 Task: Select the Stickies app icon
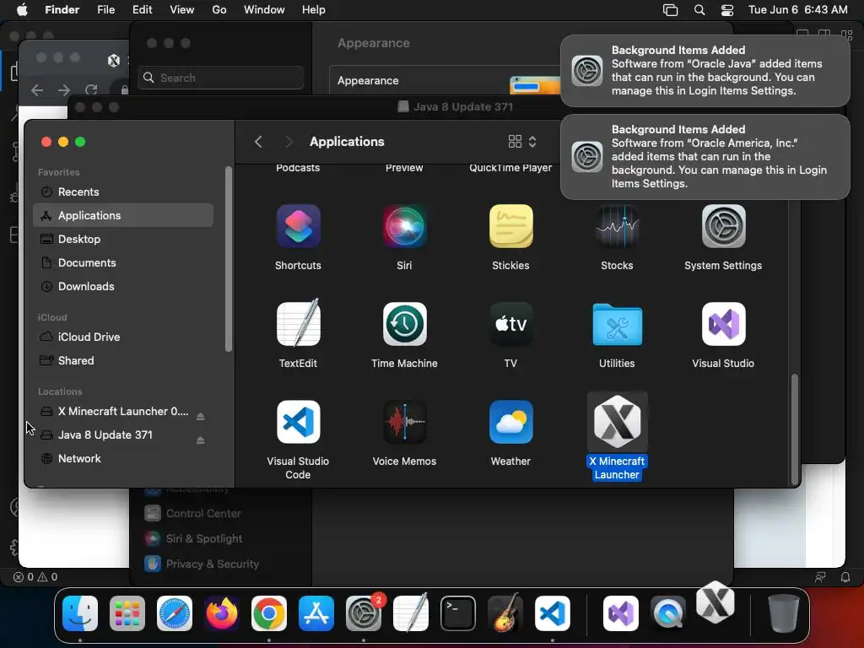coord(510,226)
